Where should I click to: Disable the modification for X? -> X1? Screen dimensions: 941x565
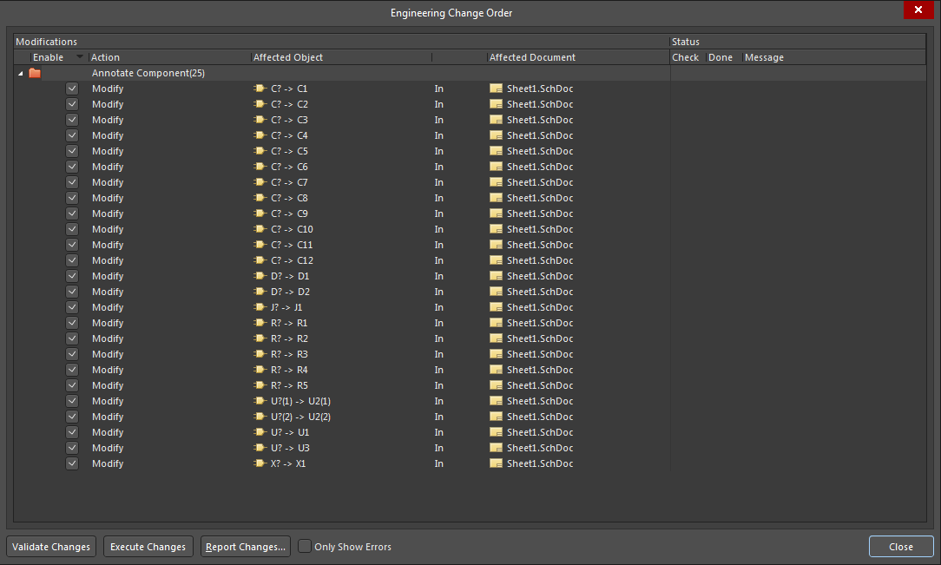pyautogui.click(x=72, y=463)
